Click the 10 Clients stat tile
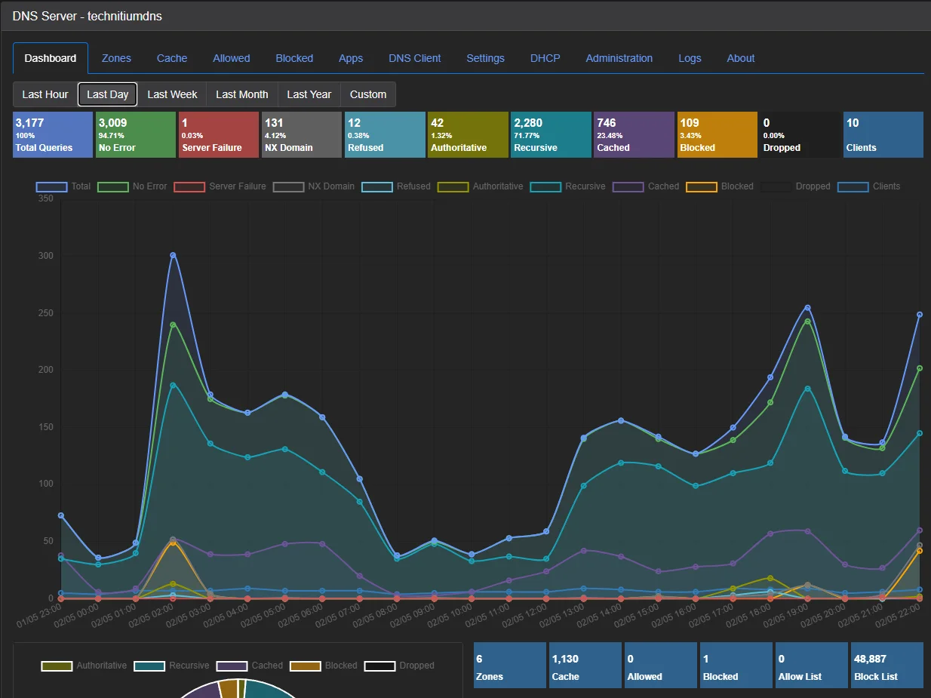Image resolution: width=931 pixels, height=698 pixels. (x=883, y=134)
